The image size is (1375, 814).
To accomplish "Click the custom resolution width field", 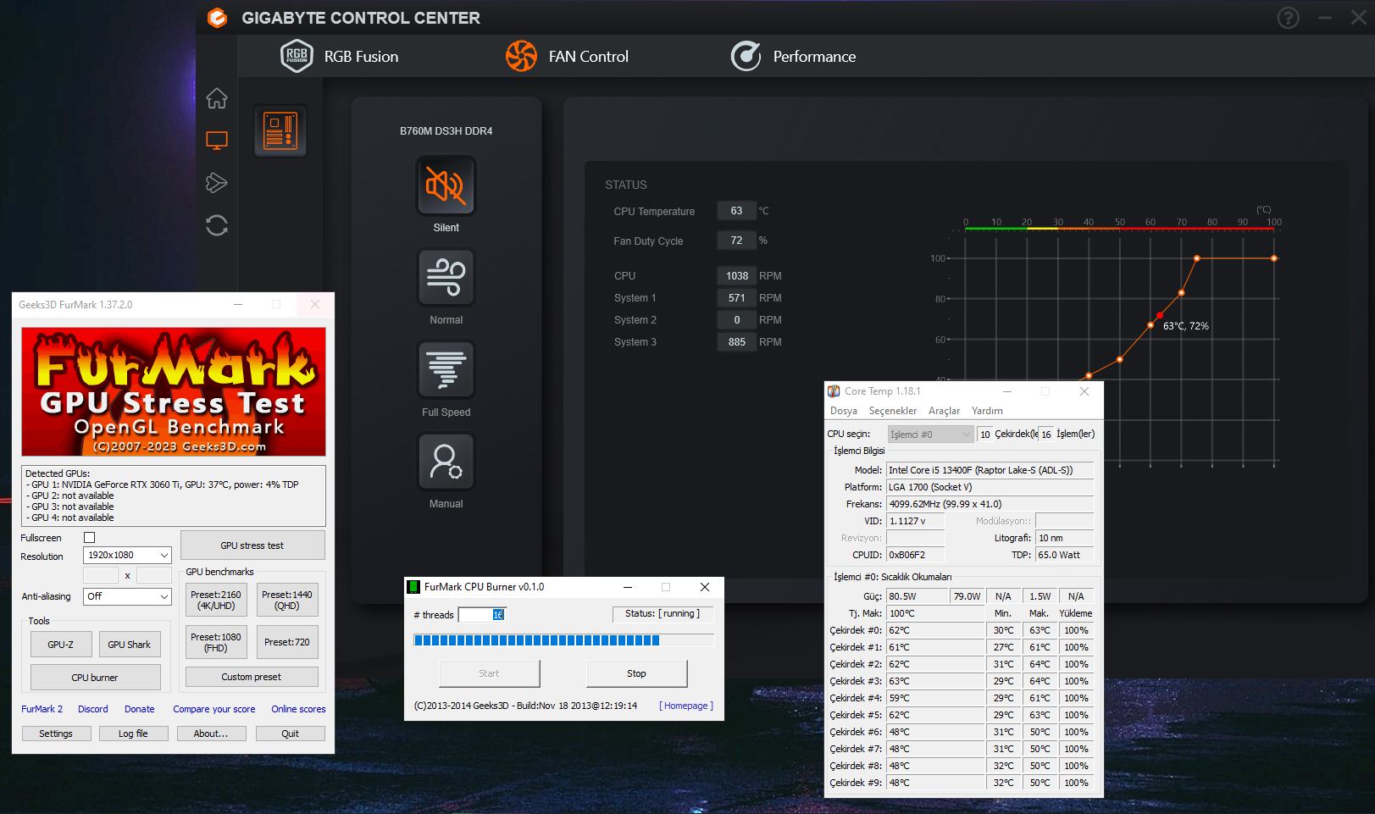I will [x=101, y=575].
